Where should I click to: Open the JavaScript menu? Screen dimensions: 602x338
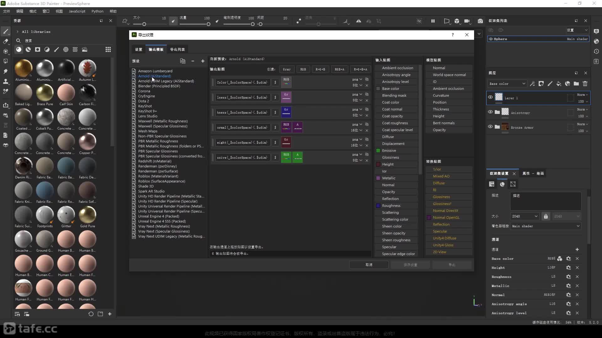77,11
